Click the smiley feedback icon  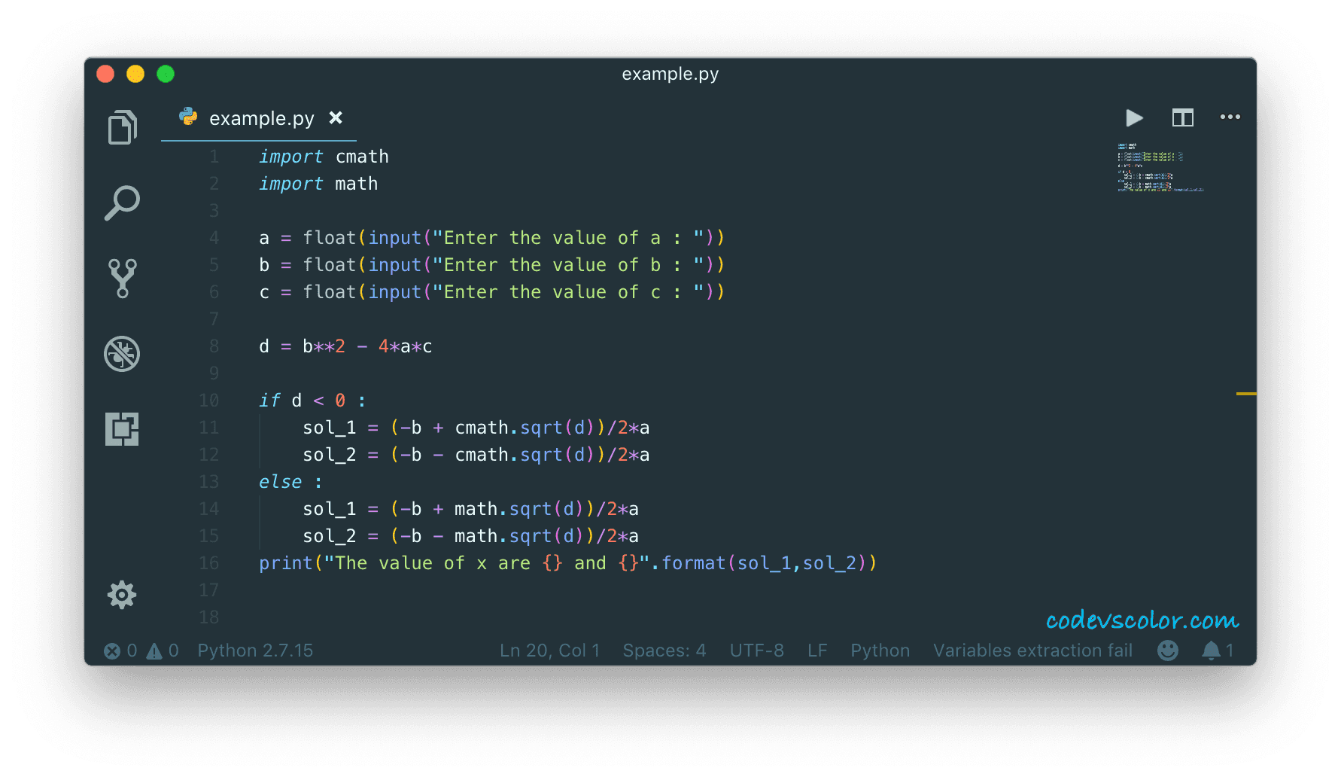pos(1168,651)
